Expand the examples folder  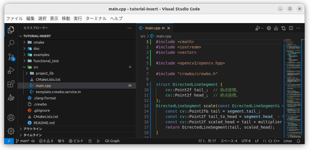pos(77,55)
